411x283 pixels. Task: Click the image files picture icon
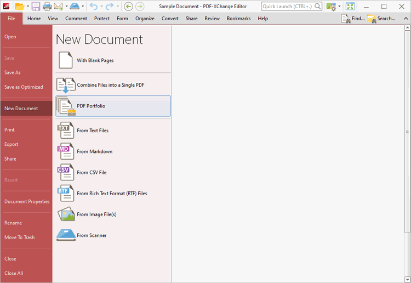66,214
